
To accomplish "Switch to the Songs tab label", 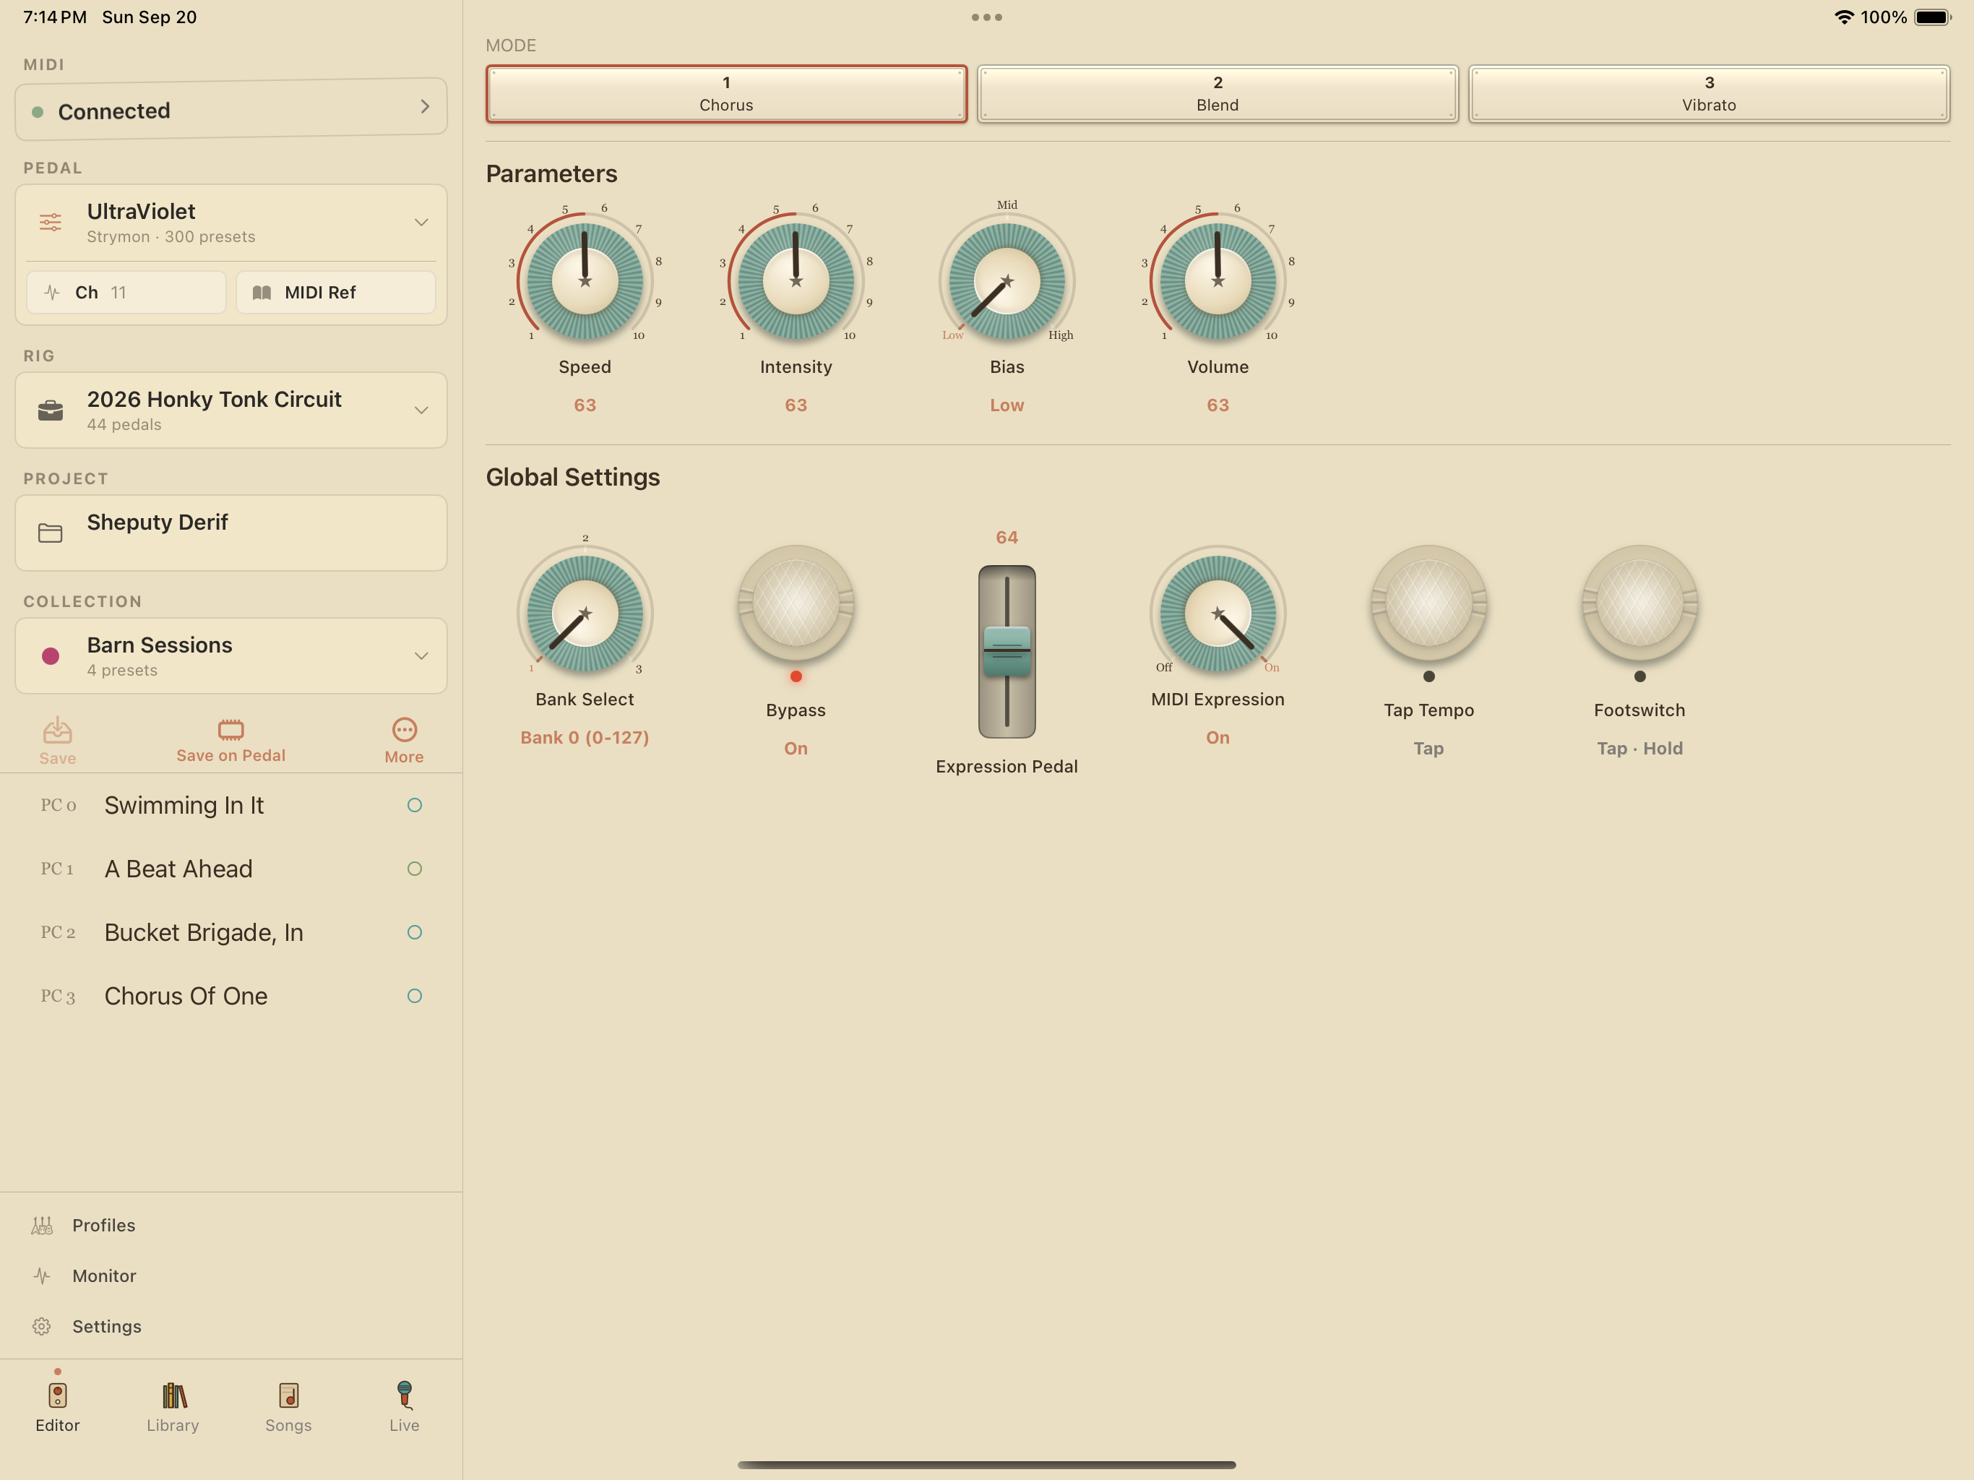I will click(288, 1426).
